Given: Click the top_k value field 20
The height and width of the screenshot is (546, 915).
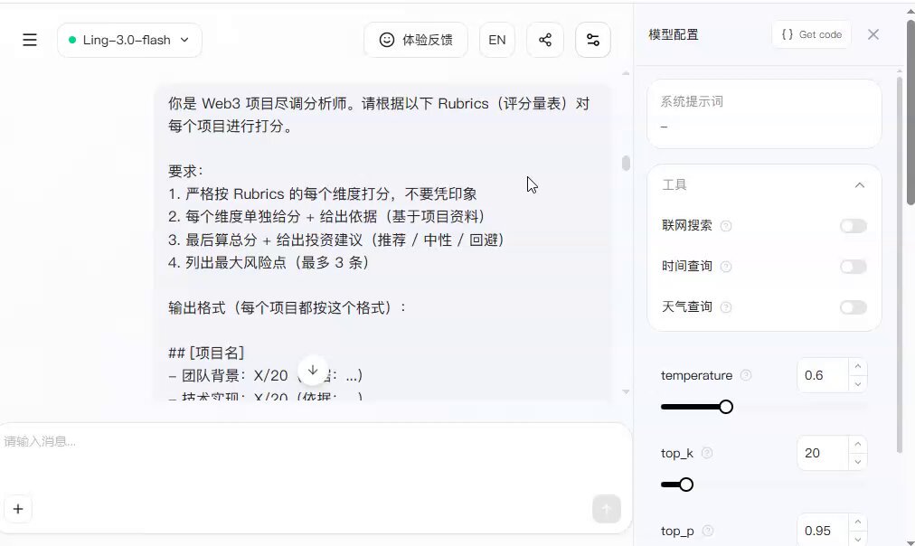Looking at the screenshot, I should click(x=823, y=453).
